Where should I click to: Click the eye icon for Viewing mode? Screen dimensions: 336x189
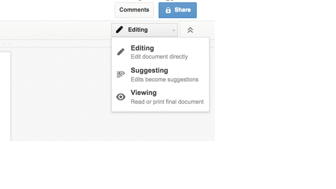click(121, 97)
